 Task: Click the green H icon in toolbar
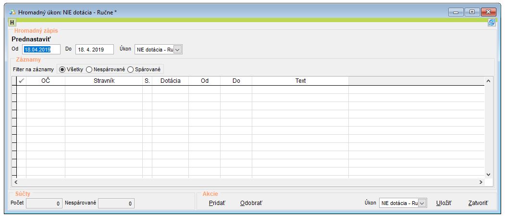click(x=12, y=23)
